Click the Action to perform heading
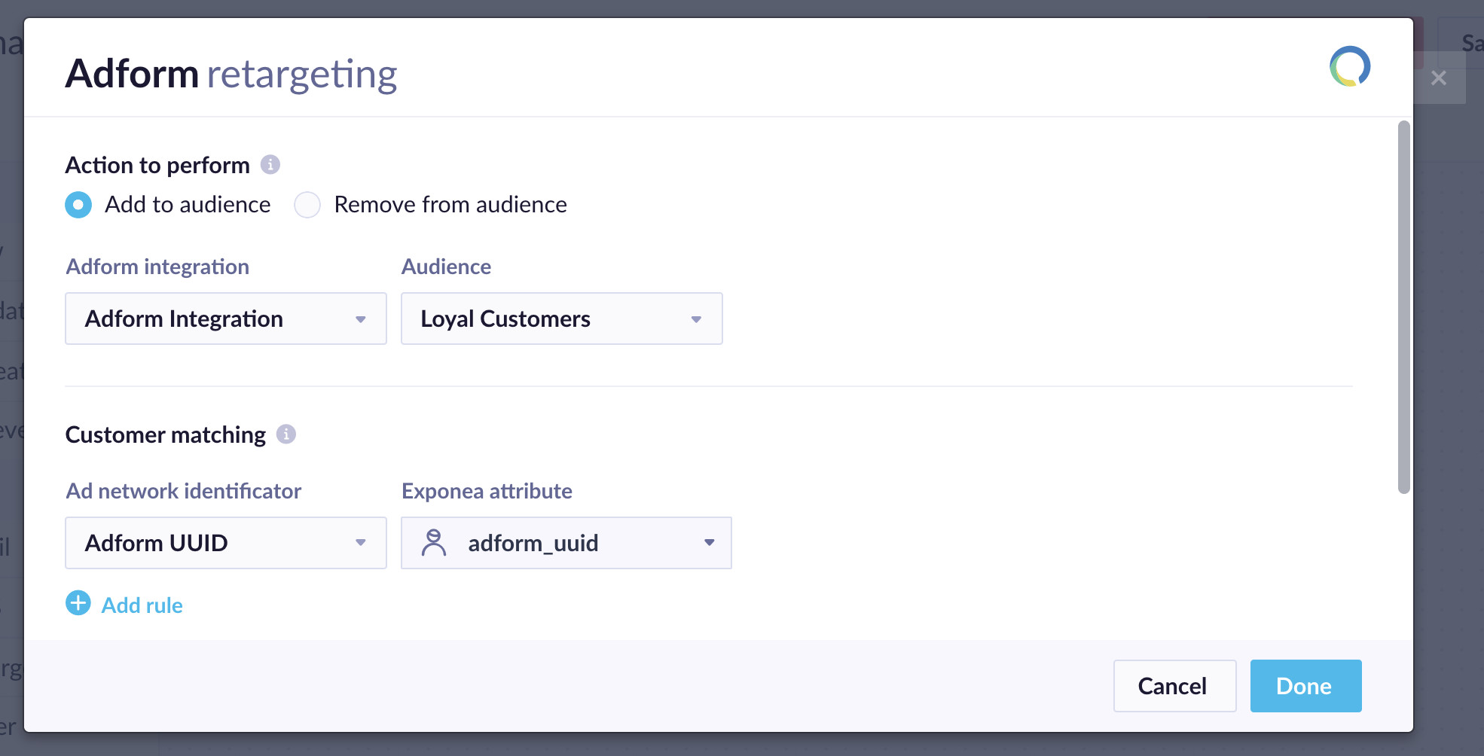Screen dimensions: 1484x756 (157, 166)
